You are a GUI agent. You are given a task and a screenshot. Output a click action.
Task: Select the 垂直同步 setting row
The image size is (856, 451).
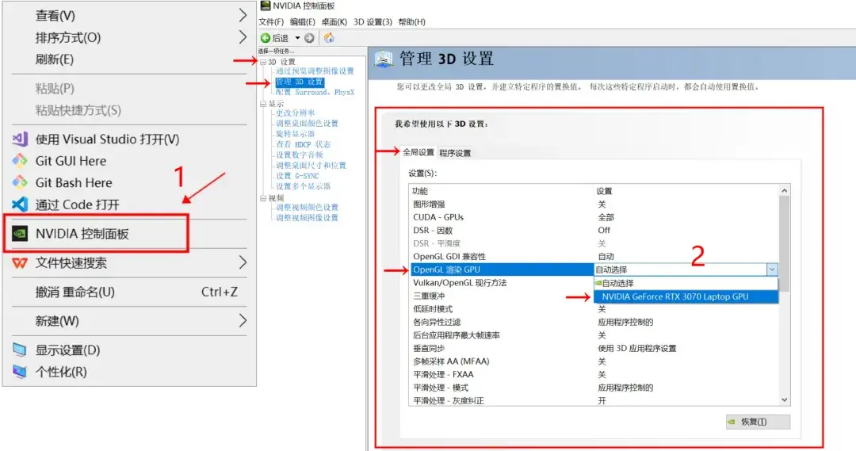click(594, 348)
